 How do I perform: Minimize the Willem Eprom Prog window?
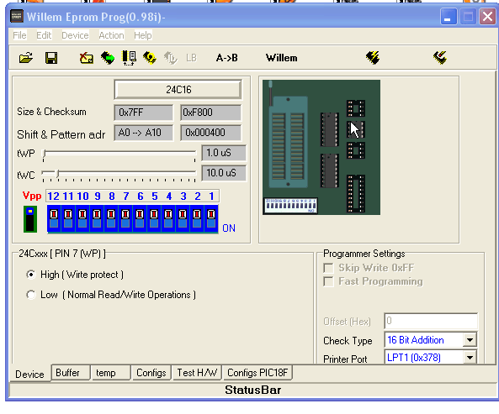click(449, 16)
